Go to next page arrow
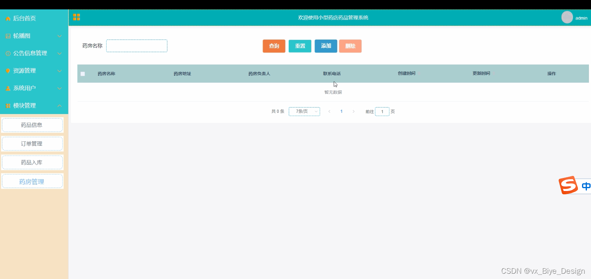The width and height of the screenshot is (591, 279). click(353, 112)
